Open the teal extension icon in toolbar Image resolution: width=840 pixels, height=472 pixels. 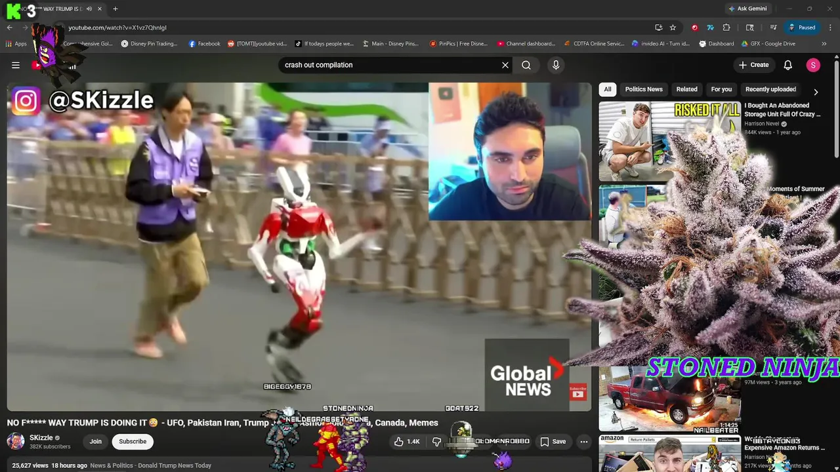(x=710, y=28)
